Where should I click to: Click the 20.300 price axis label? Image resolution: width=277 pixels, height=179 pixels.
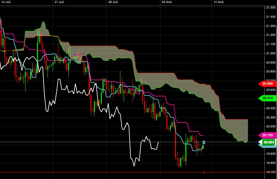tap(271, 117)
